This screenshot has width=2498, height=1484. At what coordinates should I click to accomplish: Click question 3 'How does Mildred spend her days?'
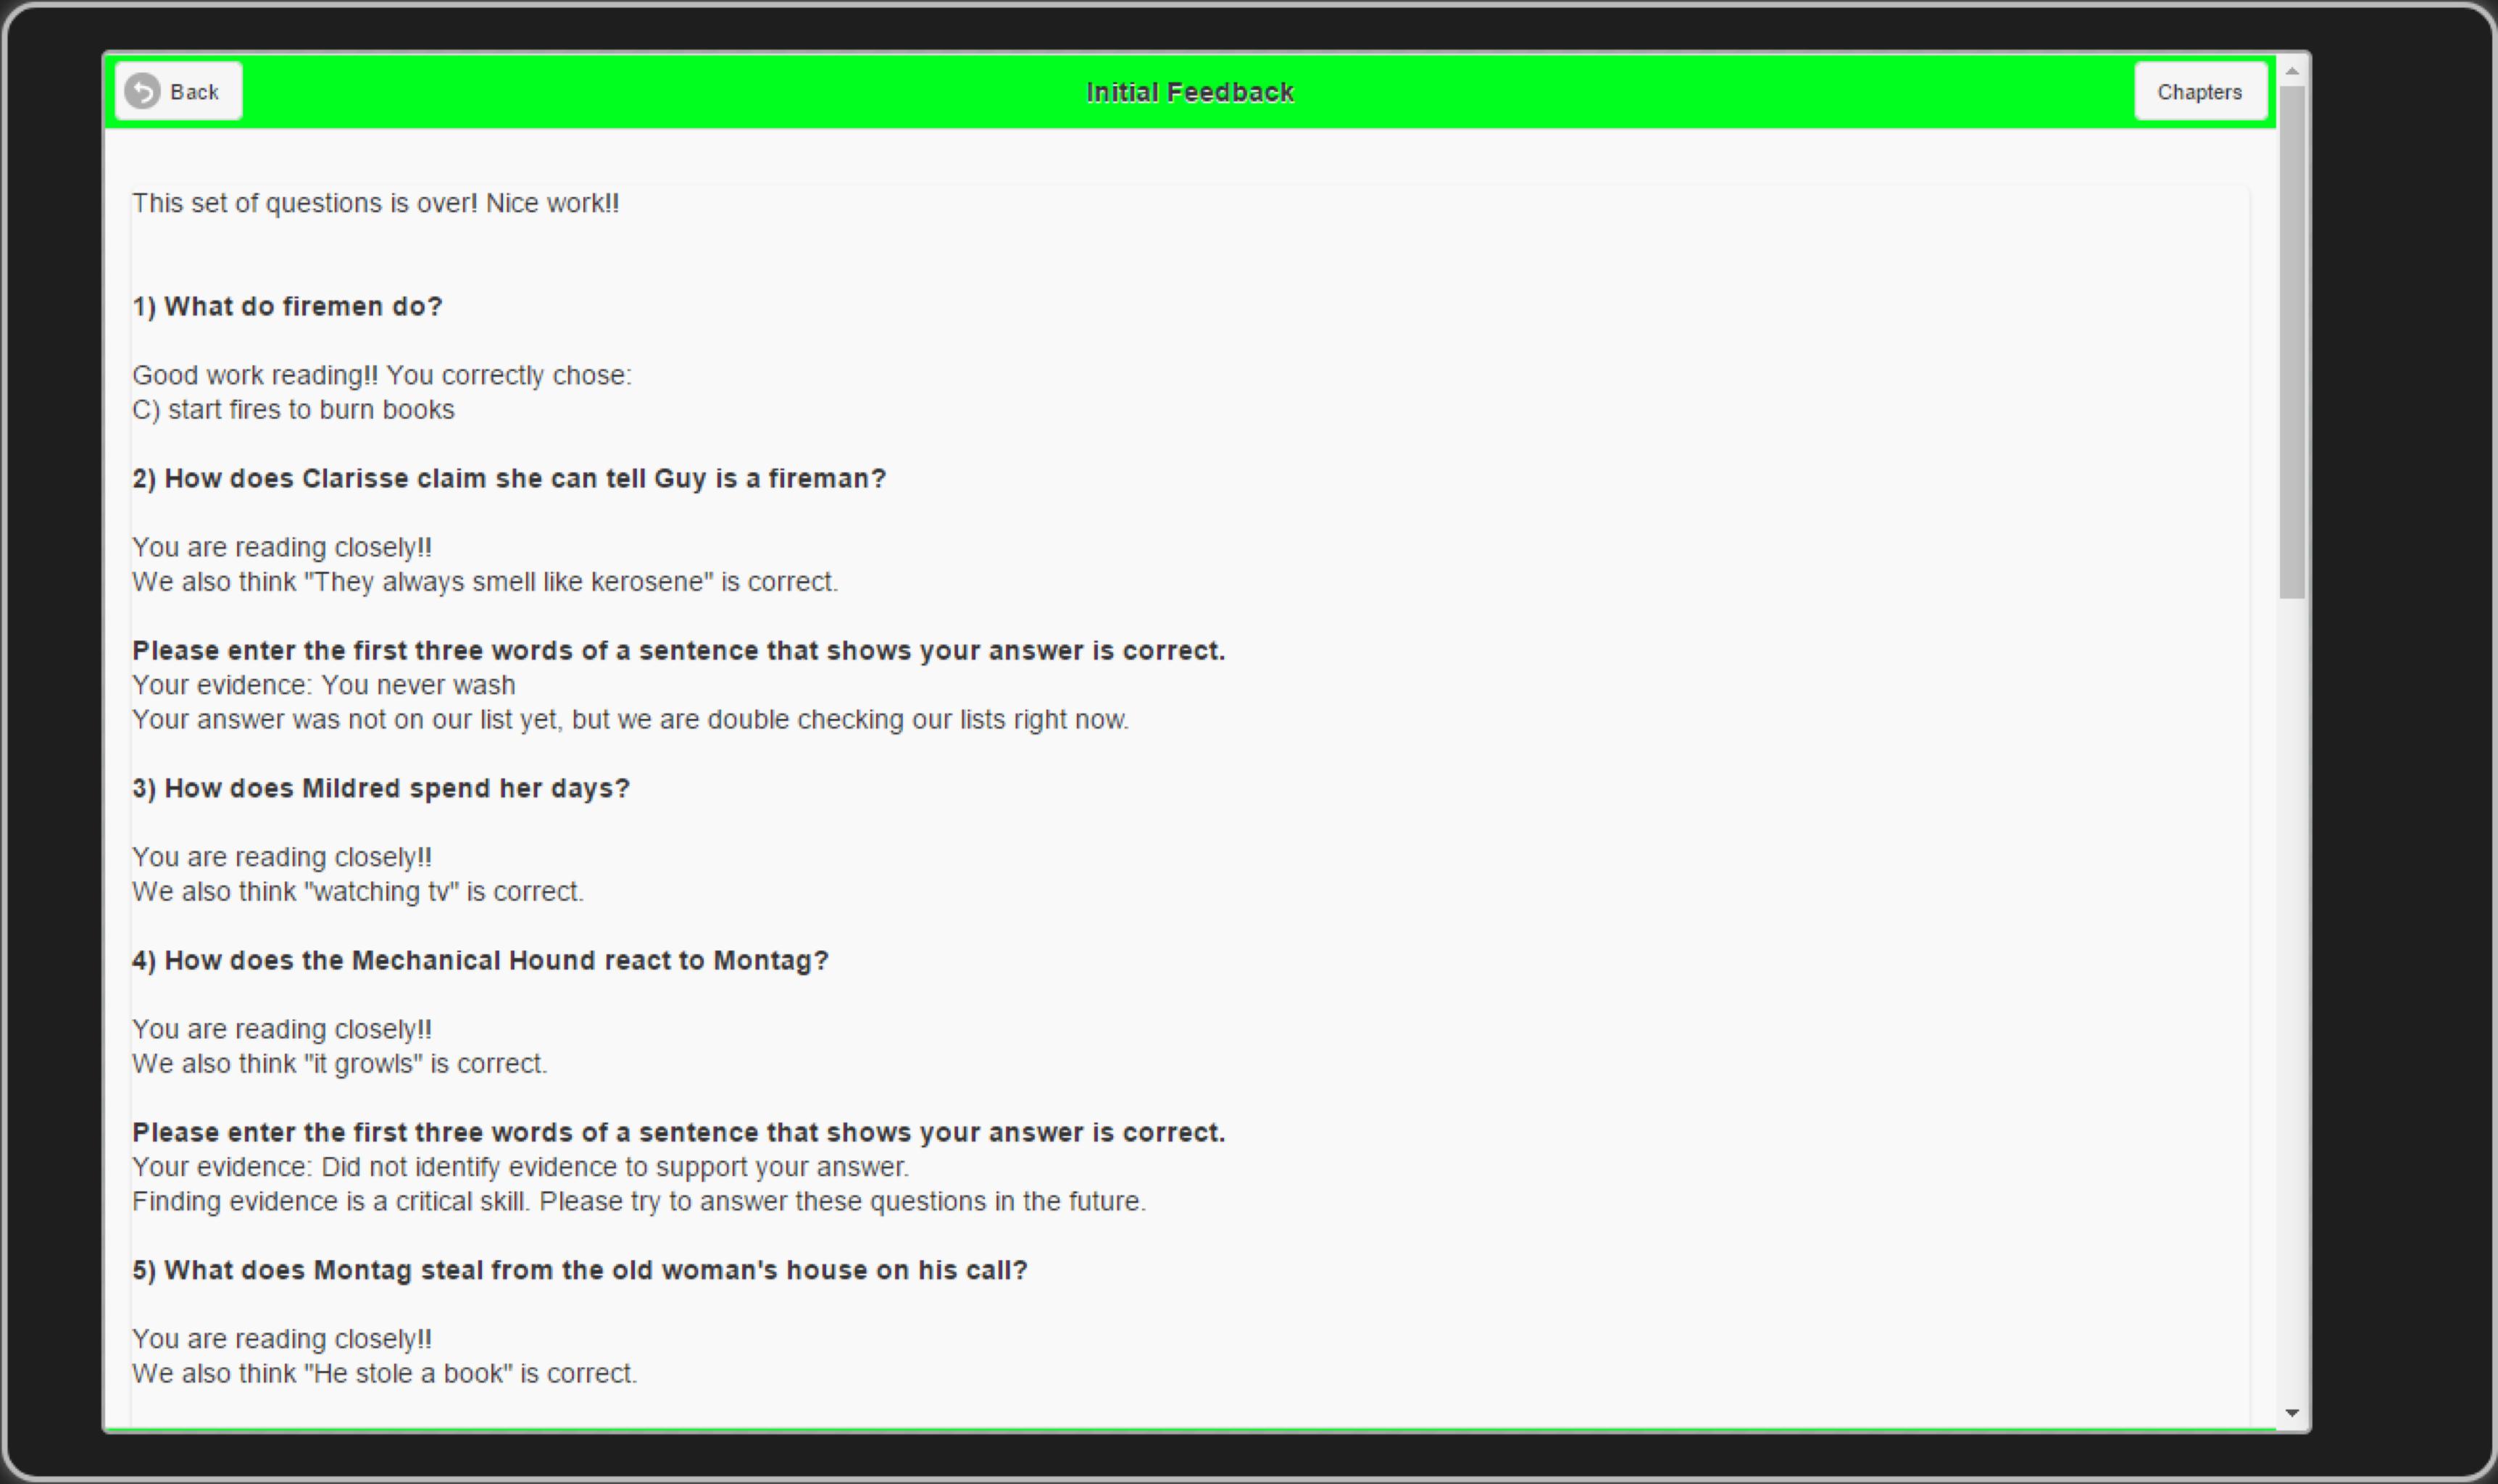(381, 788)
